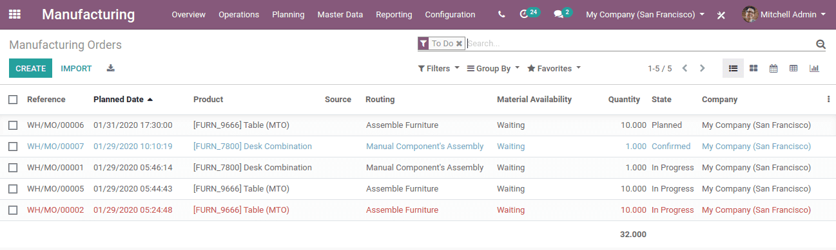Click Planned state on WH/MO/00006
Screen dimensions: 836x250
pos(666,125)
